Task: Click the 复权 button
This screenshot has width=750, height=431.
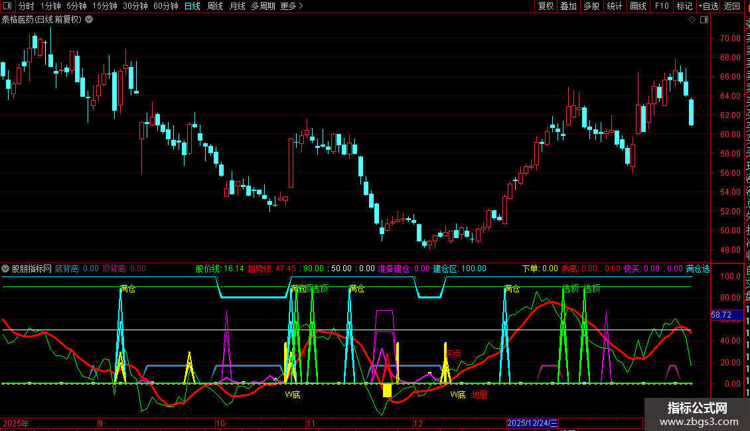Action: [x=546, y=6]
